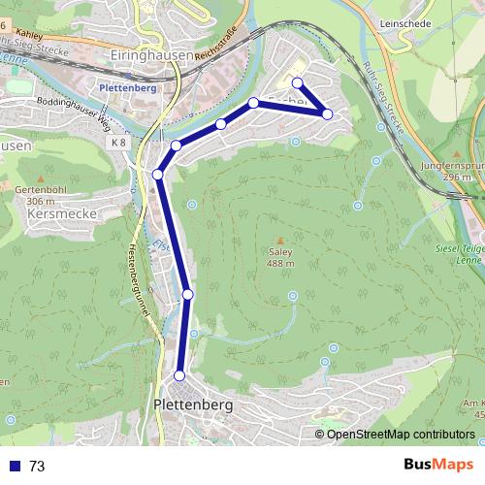Click the Leinschede place label
The width and height of the screenshot is (485, 485).
(405, 23)
